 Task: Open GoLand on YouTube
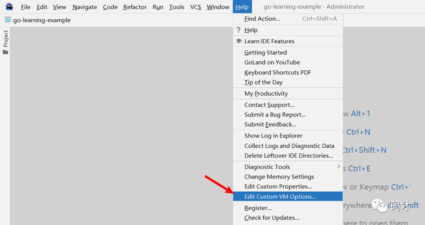pyautogui.click(x=288, y=63)
